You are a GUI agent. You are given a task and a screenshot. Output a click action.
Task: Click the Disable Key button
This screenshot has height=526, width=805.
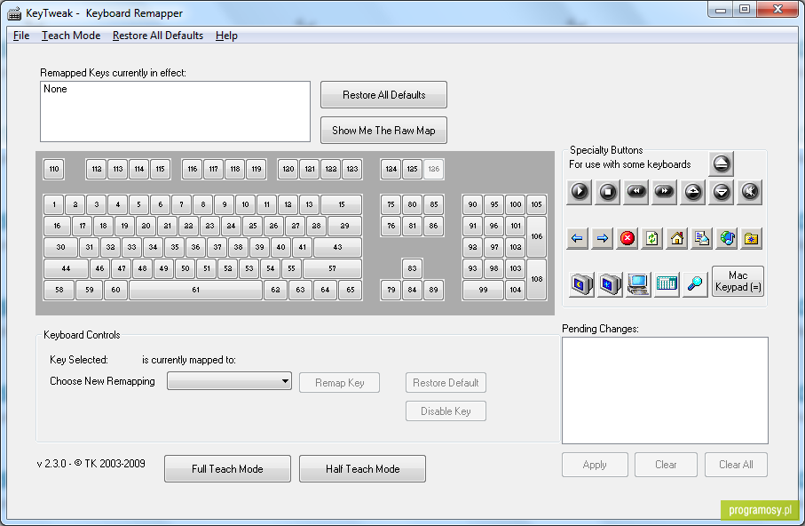tap(446, 411)
